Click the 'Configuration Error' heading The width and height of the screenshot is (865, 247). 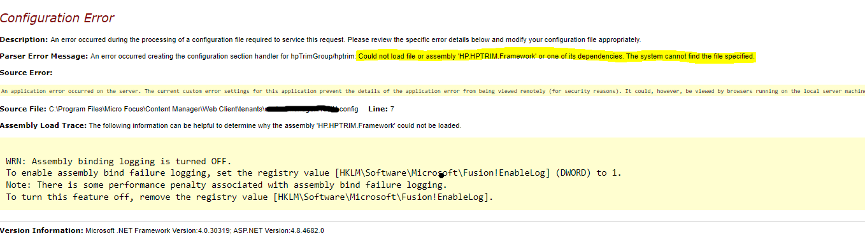tap(57, 18)
